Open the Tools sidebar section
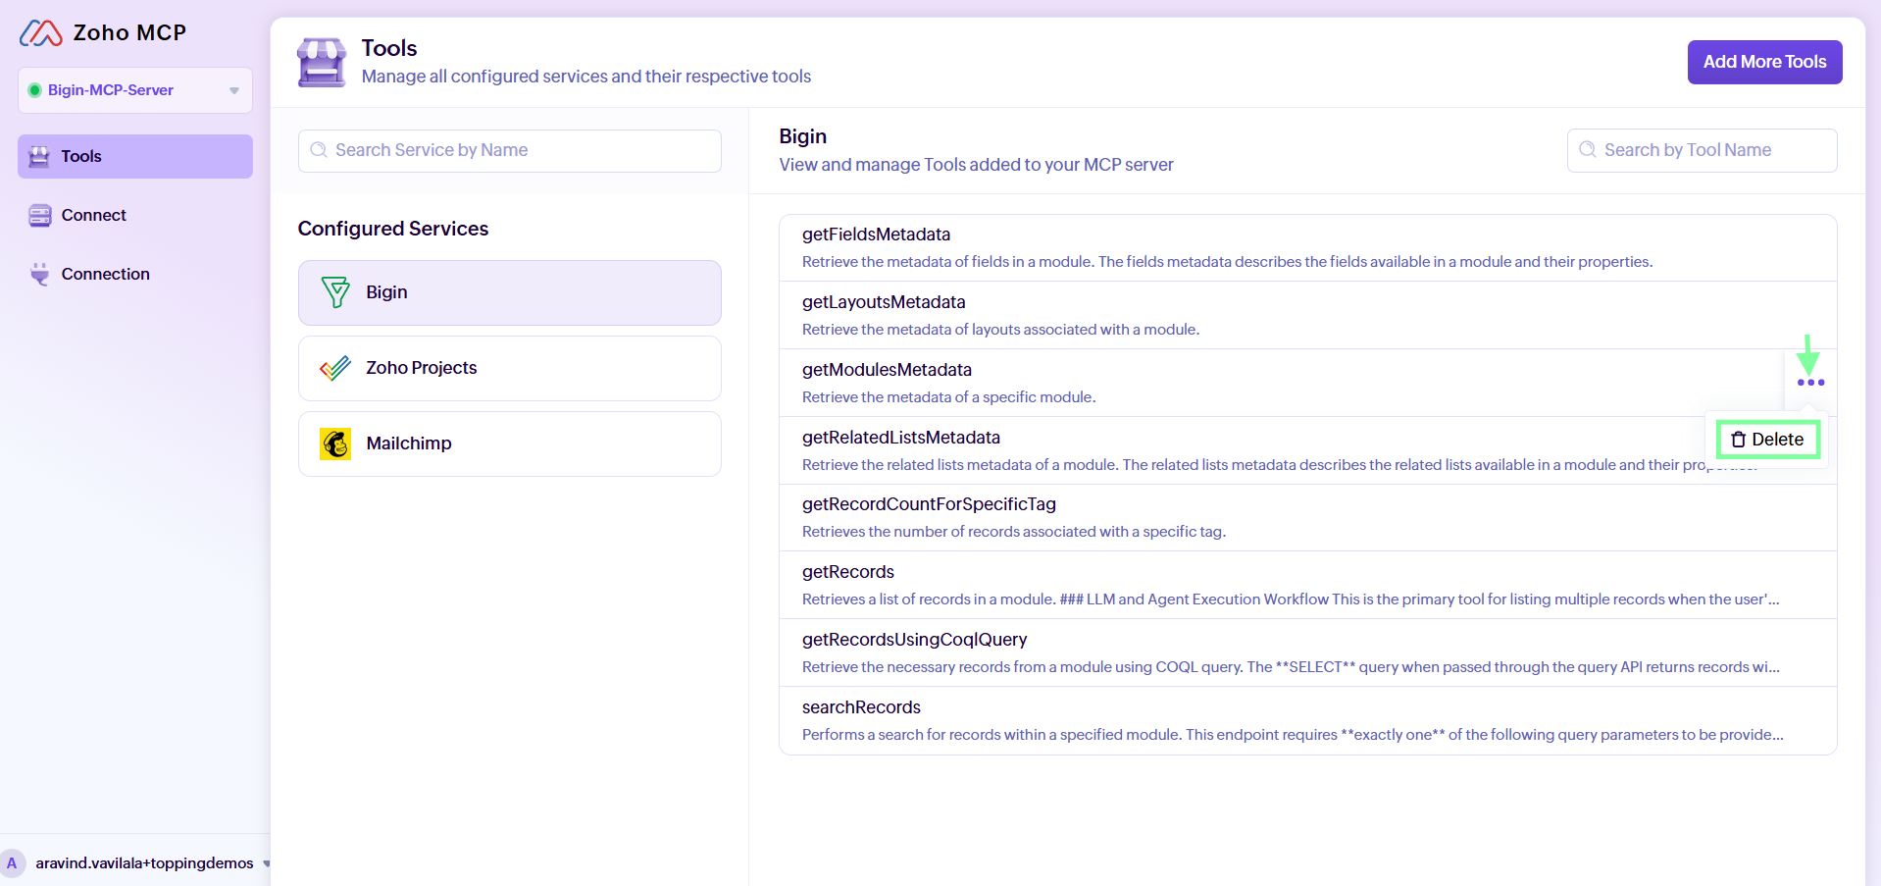Viewport: 1881px width, 886px height. point(135,157)
